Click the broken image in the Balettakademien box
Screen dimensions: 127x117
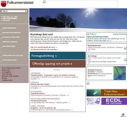125,48
